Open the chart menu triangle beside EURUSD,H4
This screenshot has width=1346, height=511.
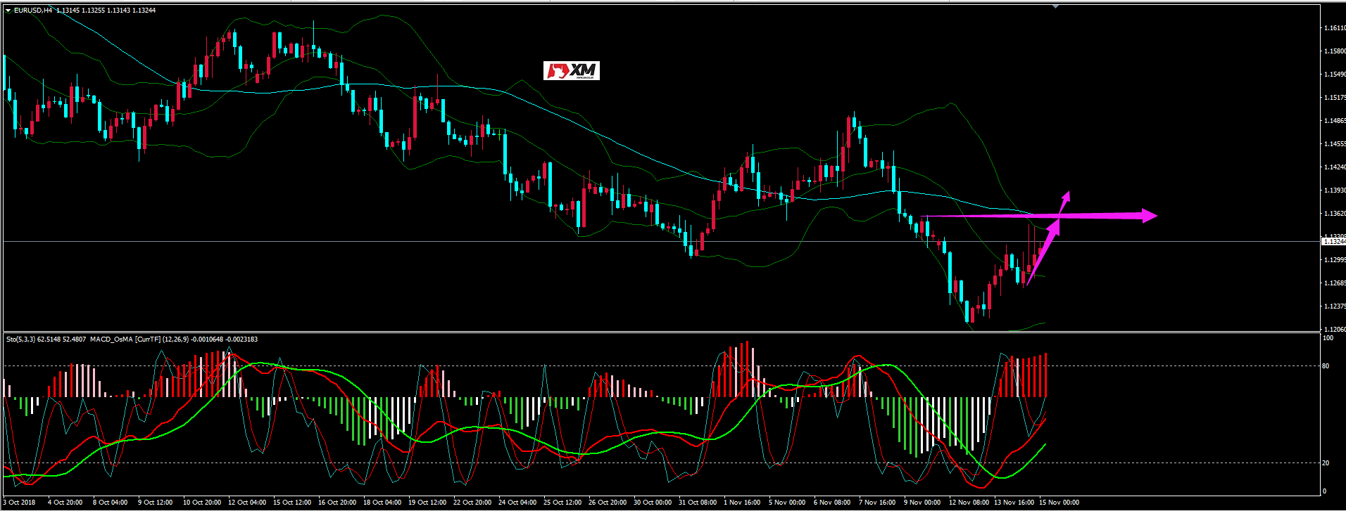pos(8,10)
